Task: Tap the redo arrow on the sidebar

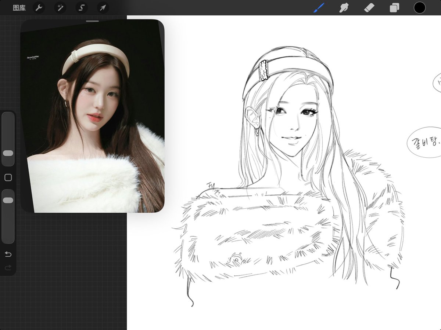Action: pos(8,268)
